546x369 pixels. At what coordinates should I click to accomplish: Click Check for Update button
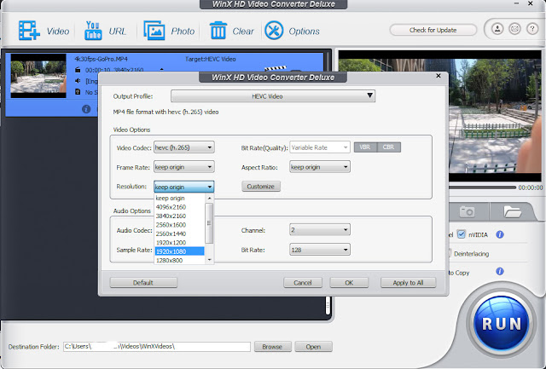tap(433, 30)
